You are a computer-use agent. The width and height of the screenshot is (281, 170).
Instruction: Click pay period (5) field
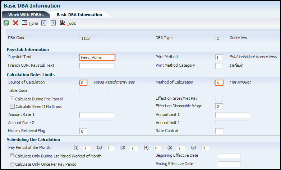pos(181,148)
